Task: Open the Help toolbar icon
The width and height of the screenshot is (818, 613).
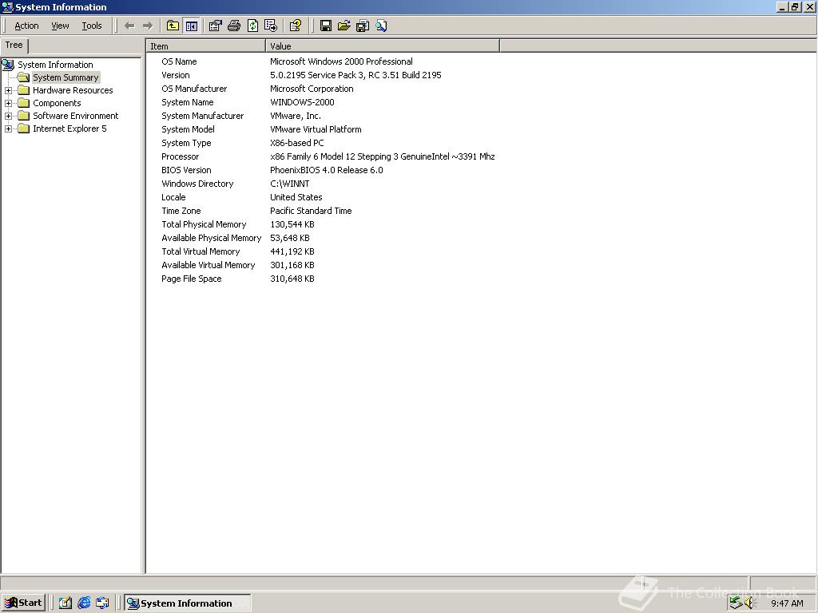Action: pyautogui.click(x=296, y=26)
